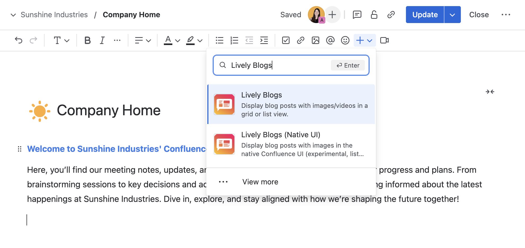525x248 pixels.
Task: Open page restrictions via the lock icon
Action: tap(374, 15)
